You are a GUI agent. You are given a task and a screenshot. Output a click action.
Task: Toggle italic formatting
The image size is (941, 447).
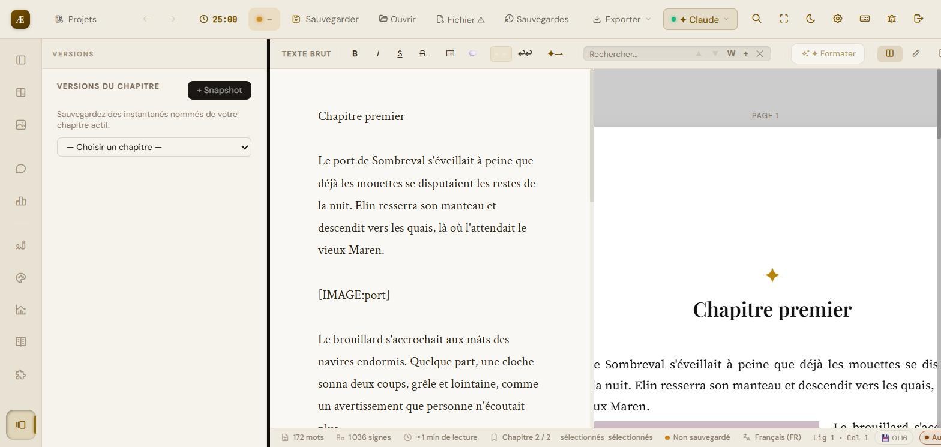[378, 54]
